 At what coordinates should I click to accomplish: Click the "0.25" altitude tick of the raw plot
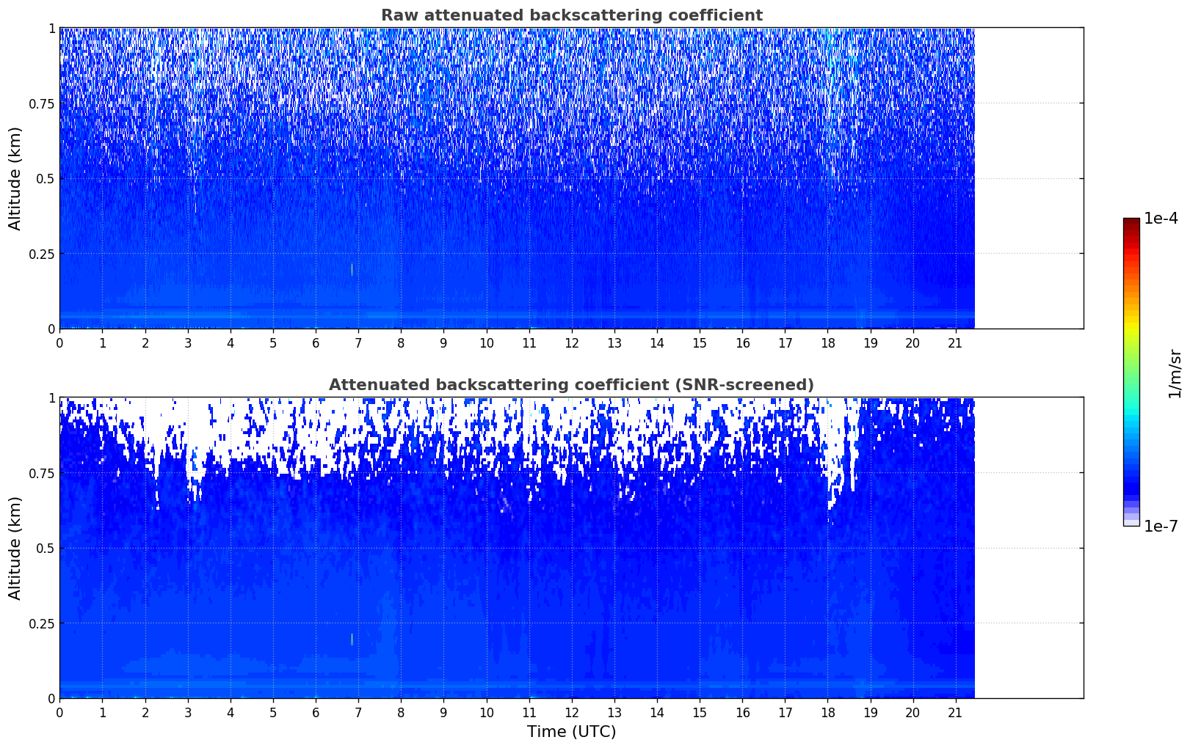pos(42,254)
